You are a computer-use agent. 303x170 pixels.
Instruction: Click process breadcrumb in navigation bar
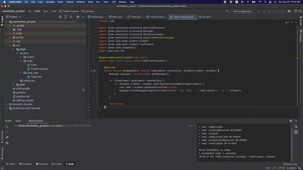[88, 11]
